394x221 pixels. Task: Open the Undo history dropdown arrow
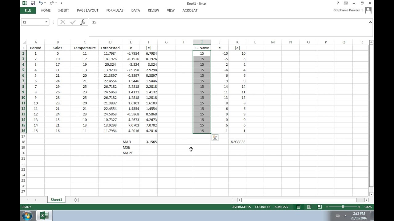pos(45,3)
